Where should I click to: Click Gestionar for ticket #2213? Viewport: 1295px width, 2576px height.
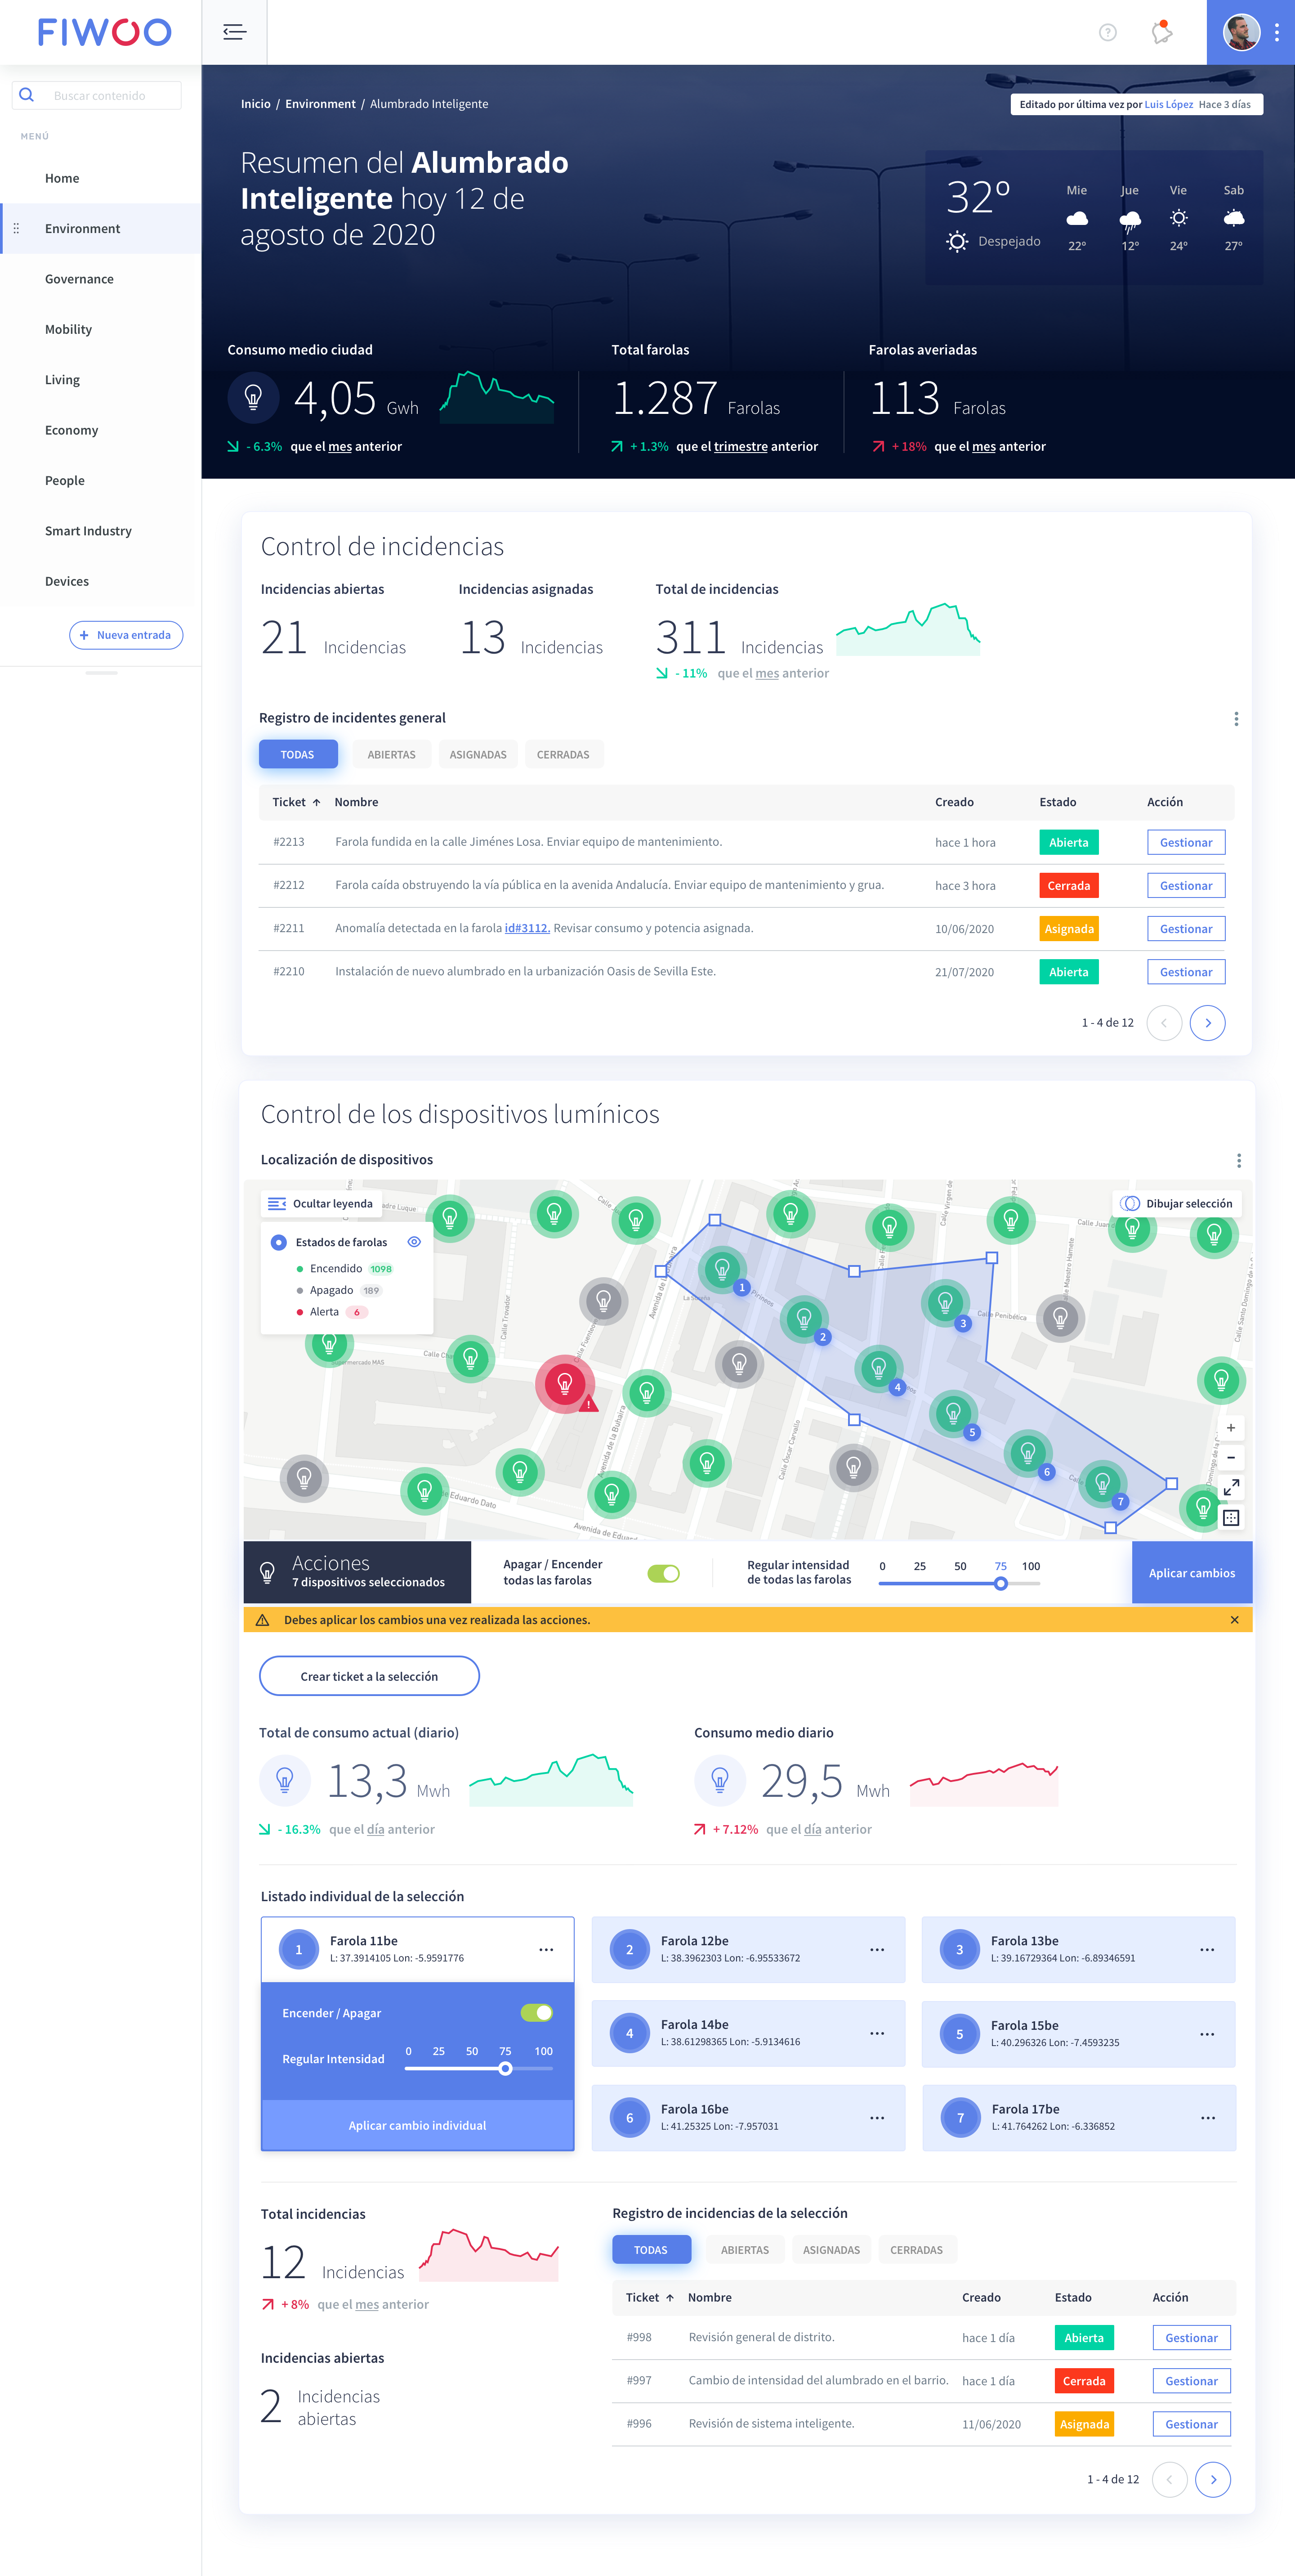[1186, 843]
